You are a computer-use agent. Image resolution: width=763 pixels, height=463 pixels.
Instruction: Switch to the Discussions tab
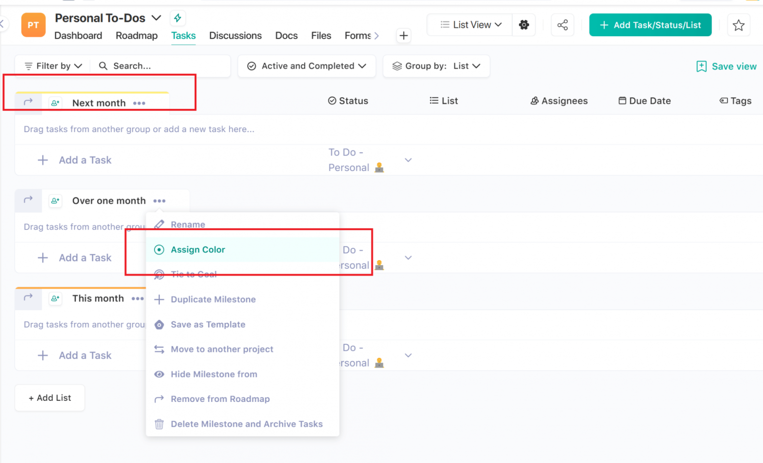235,36
